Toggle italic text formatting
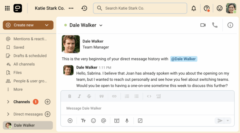Viewport: 240px width, 133px height. coord(79,96)
